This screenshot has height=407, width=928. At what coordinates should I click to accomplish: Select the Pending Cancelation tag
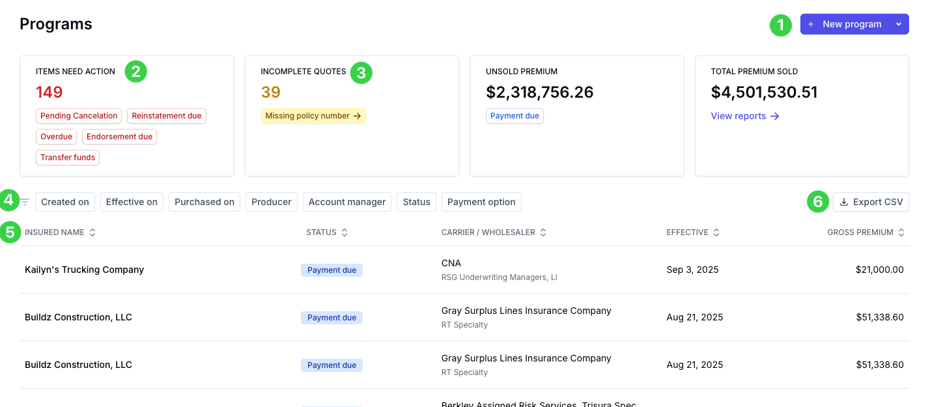(x=79, y=116)
